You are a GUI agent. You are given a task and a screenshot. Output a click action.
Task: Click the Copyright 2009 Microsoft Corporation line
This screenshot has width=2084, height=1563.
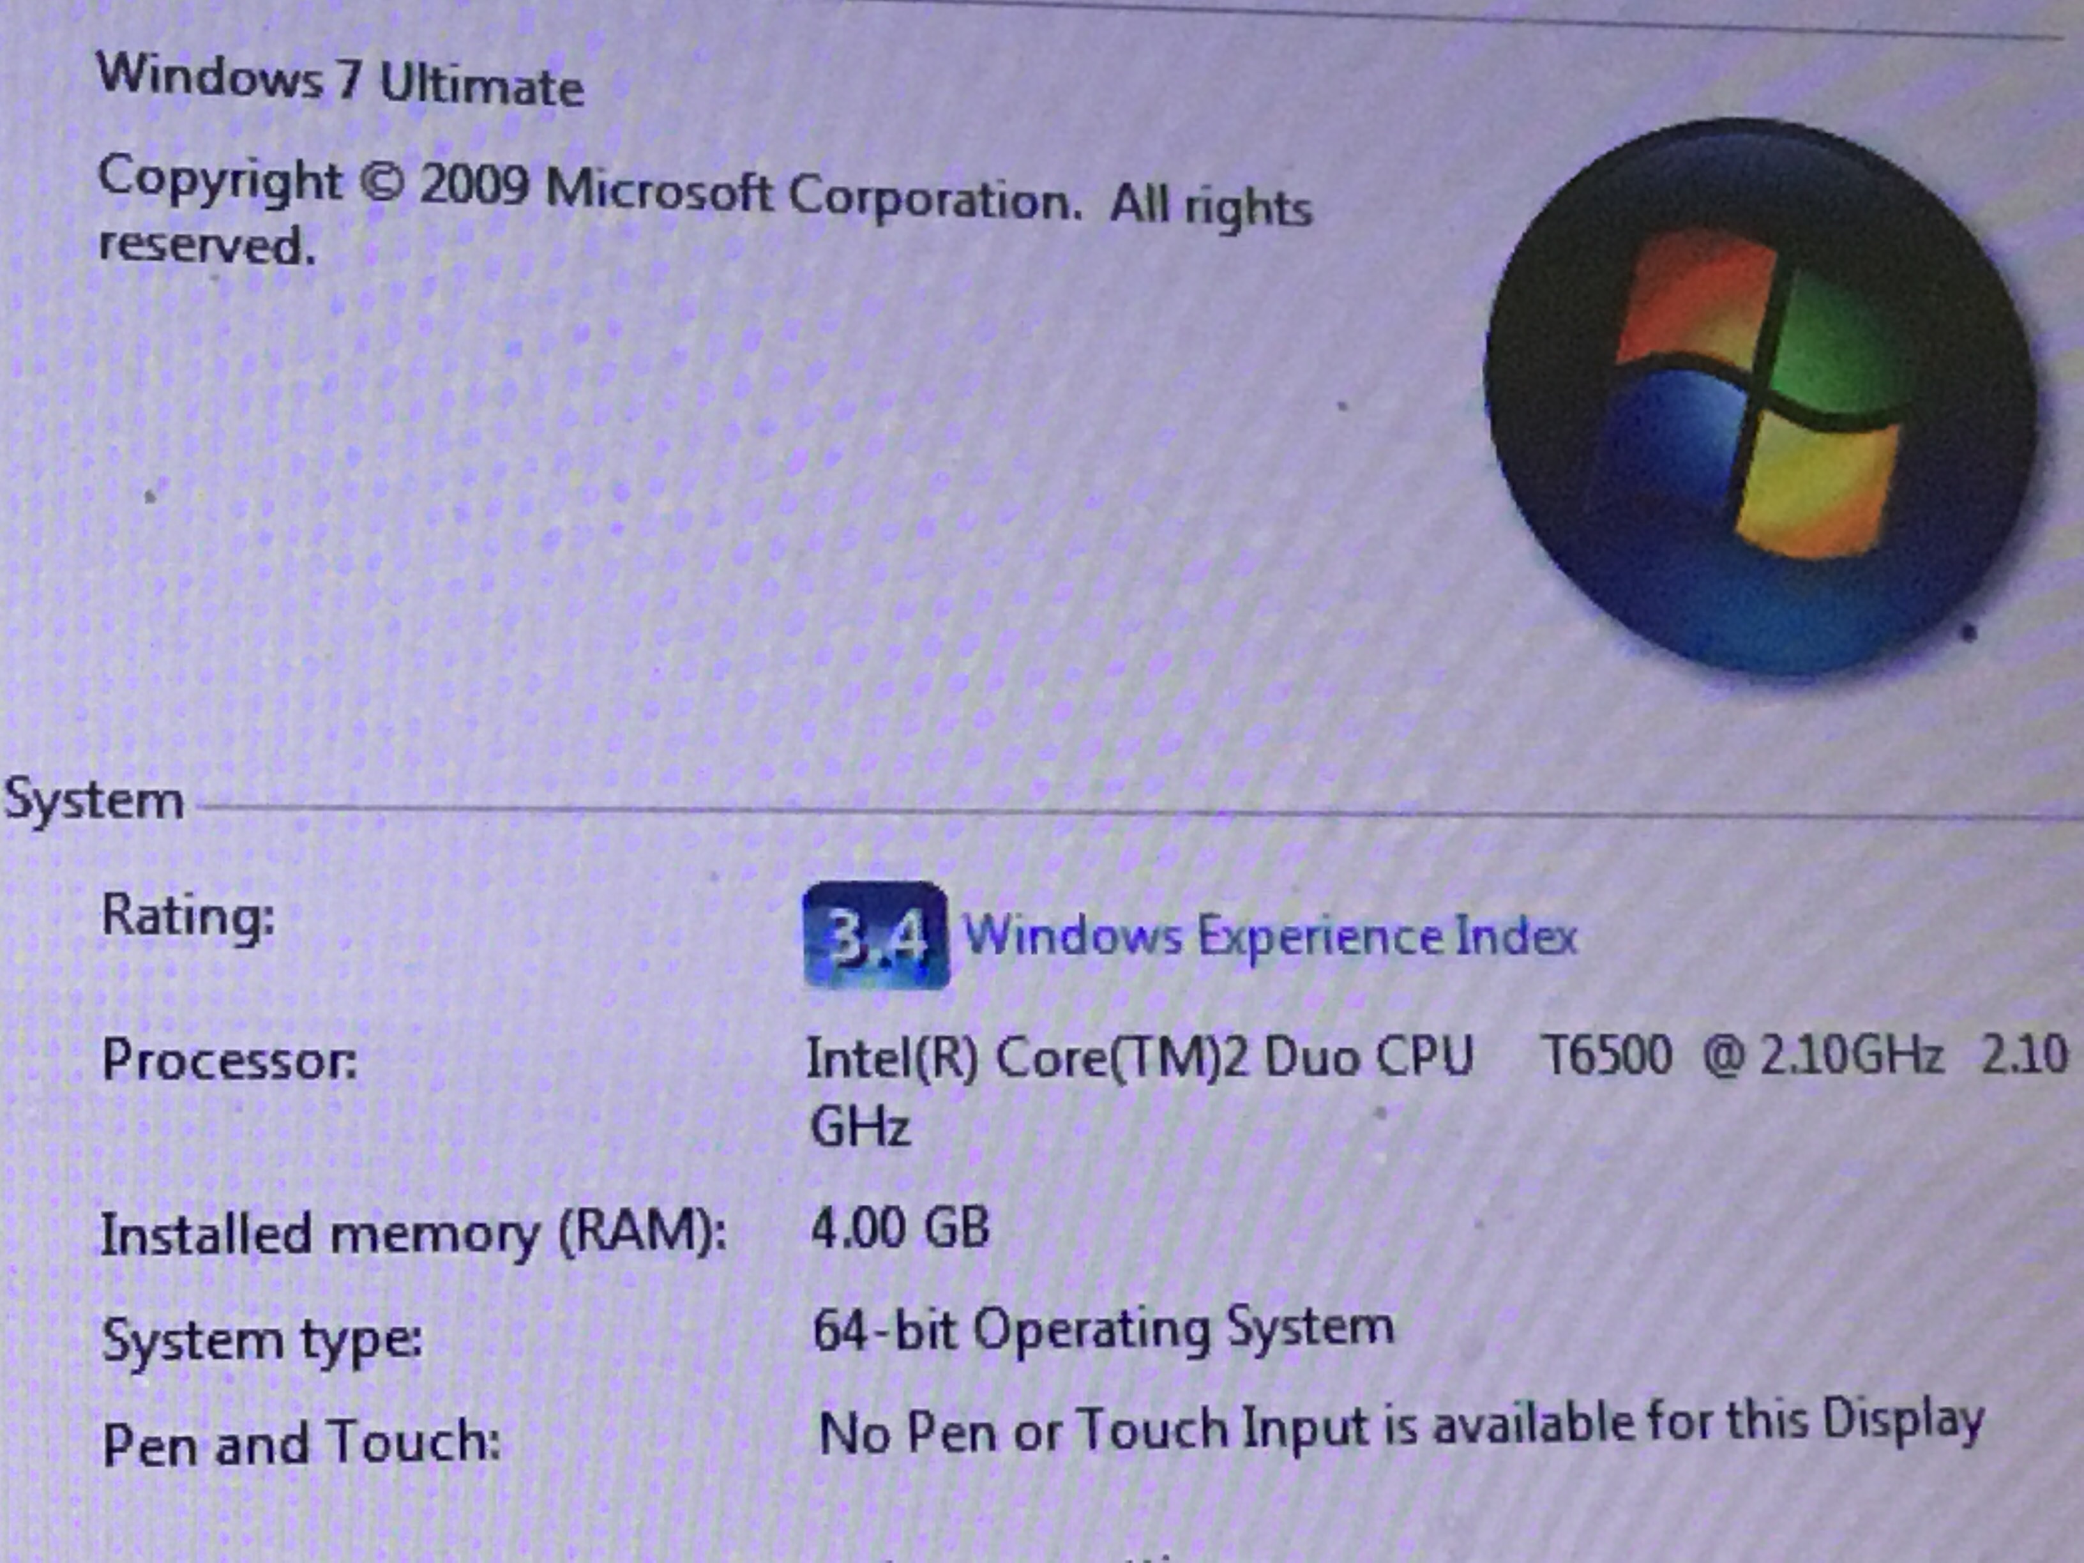coord(705,195)
